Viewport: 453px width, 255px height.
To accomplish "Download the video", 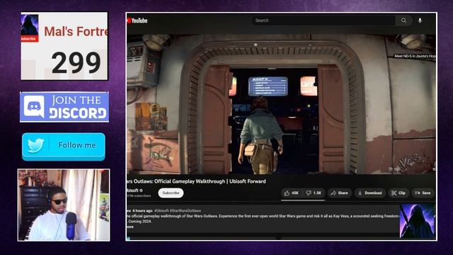I will point(369,193).
